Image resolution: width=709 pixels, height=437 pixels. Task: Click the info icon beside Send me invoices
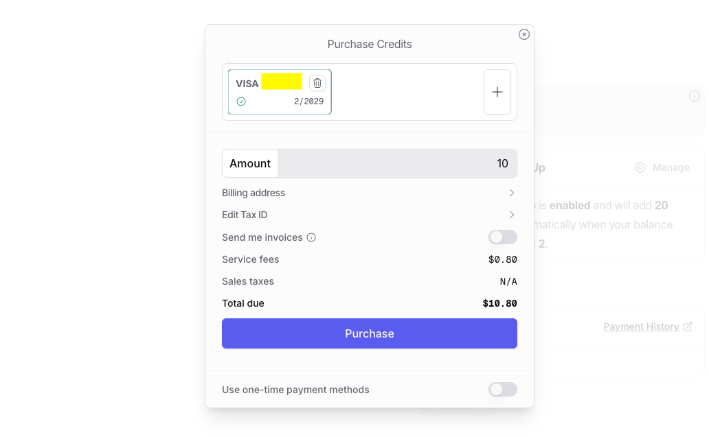(311, 237)
